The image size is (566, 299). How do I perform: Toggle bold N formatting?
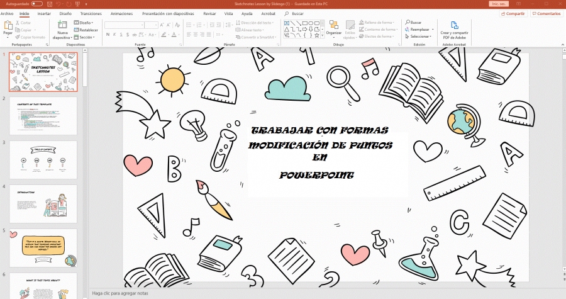108,35
